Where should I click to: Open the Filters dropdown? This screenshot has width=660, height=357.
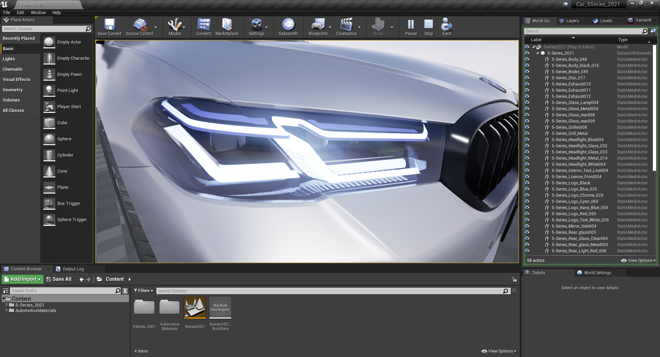point(143,291)
